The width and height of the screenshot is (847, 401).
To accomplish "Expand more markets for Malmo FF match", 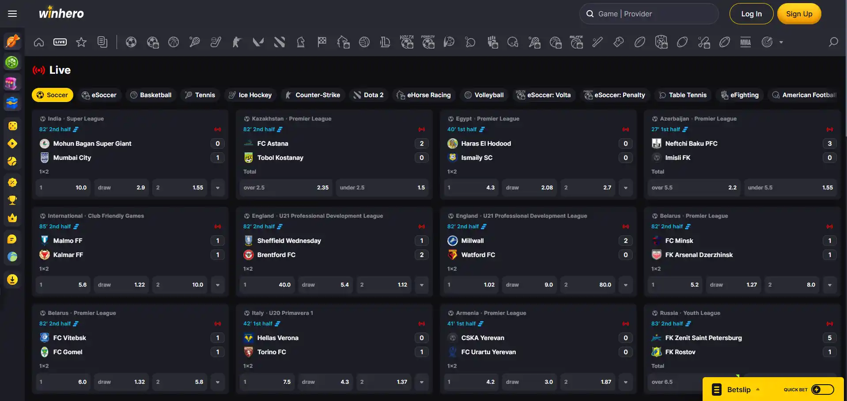I will tap(218, 285).
